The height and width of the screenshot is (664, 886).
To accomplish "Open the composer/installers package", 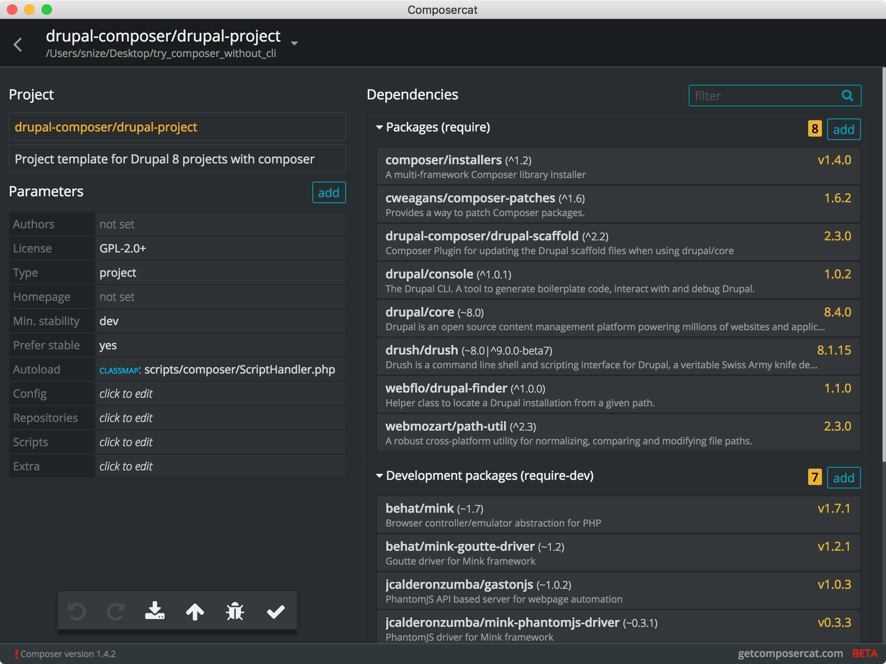I will click(618, 166).
